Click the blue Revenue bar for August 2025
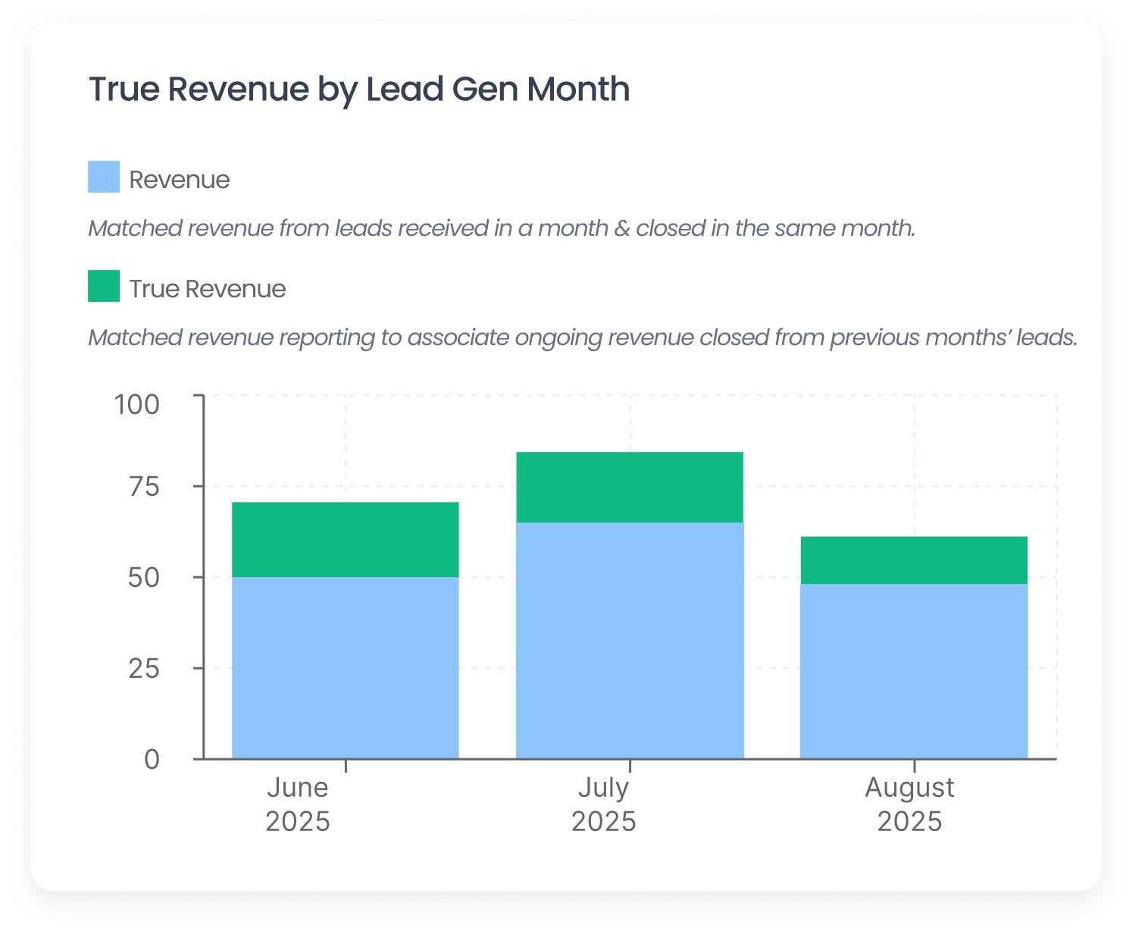 coord(914,670)
